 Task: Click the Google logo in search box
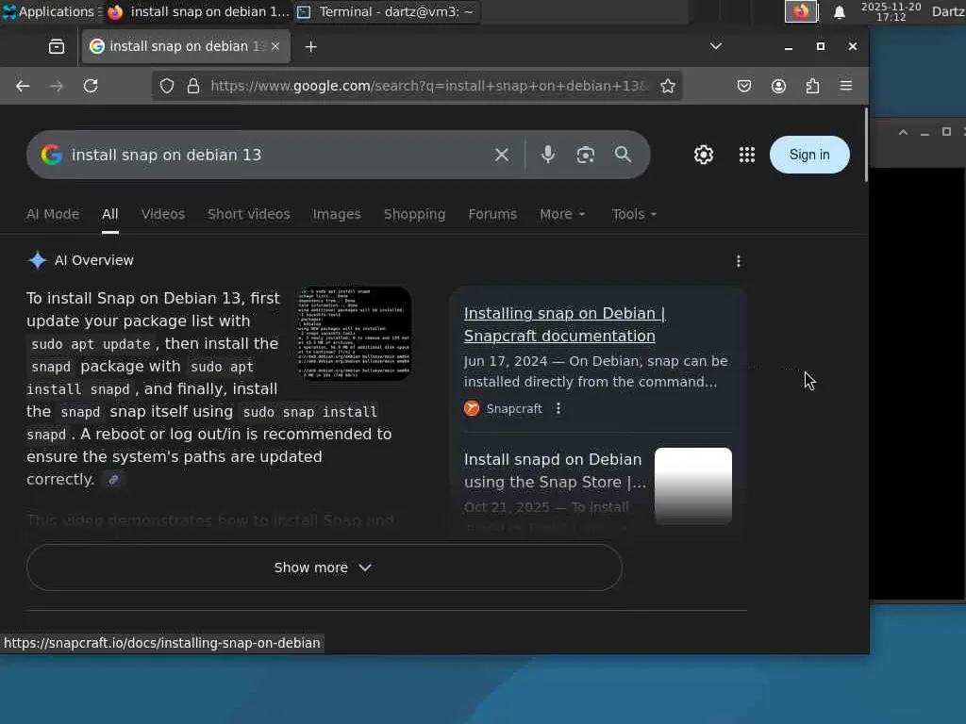point(52,155)
